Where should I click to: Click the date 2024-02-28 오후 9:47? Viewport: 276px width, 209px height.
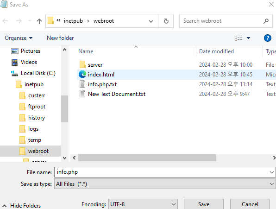(x=224, y=94)
